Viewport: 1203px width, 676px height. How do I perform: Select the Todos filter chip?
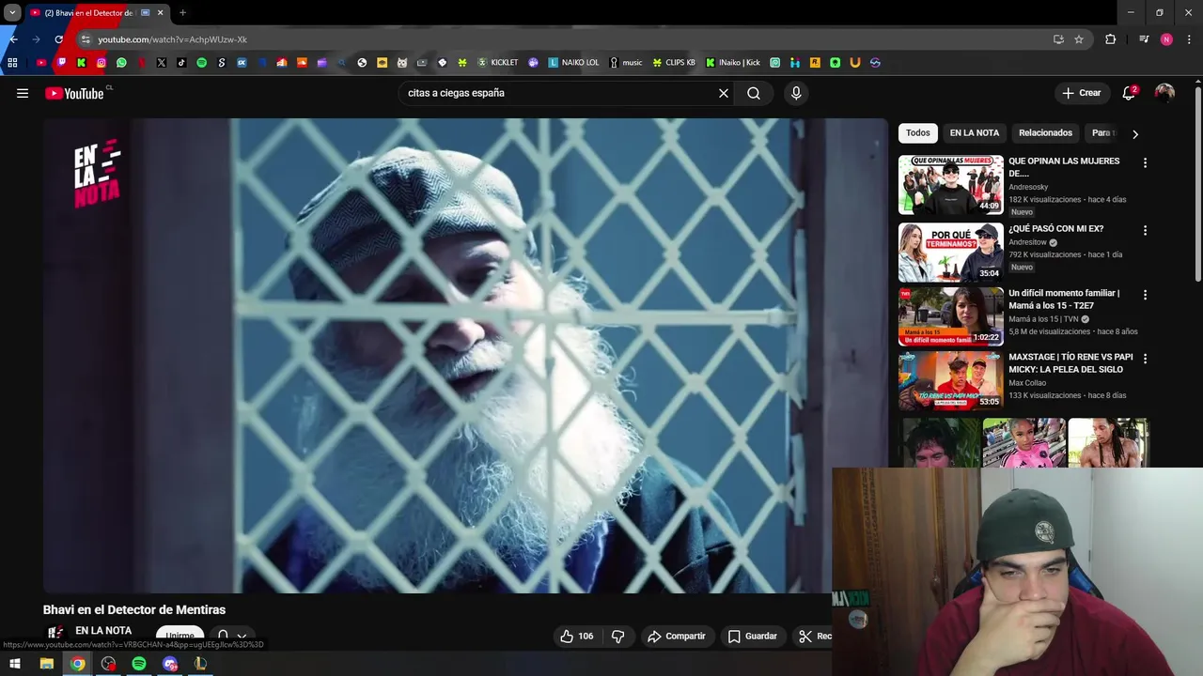(x=918, y=133)
